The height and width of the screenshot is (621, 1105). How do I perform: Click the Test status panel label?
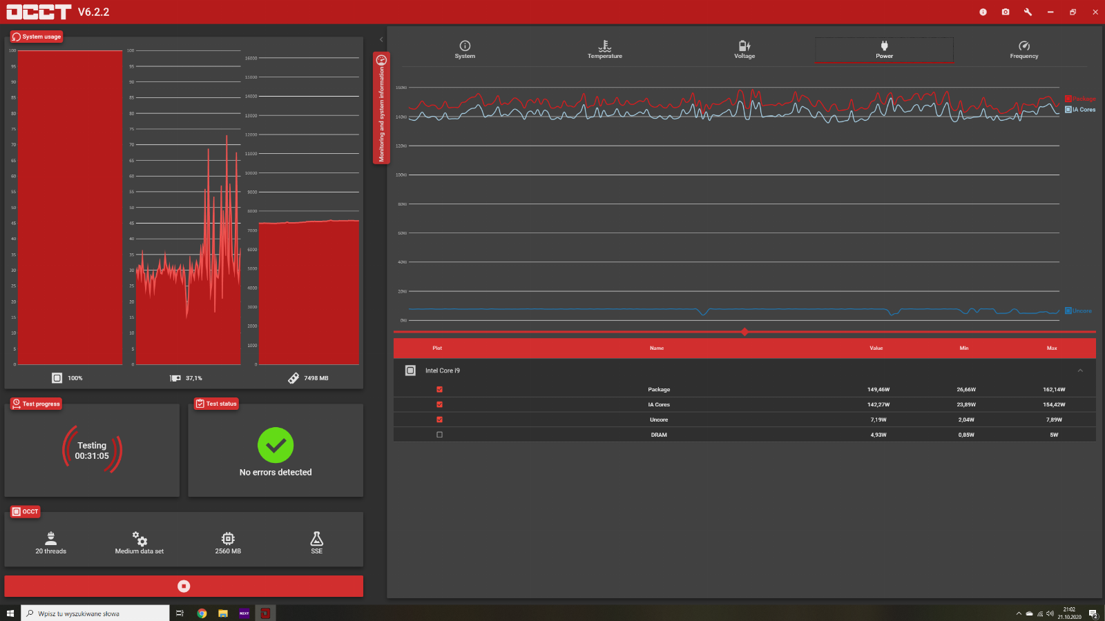(216, 404)
